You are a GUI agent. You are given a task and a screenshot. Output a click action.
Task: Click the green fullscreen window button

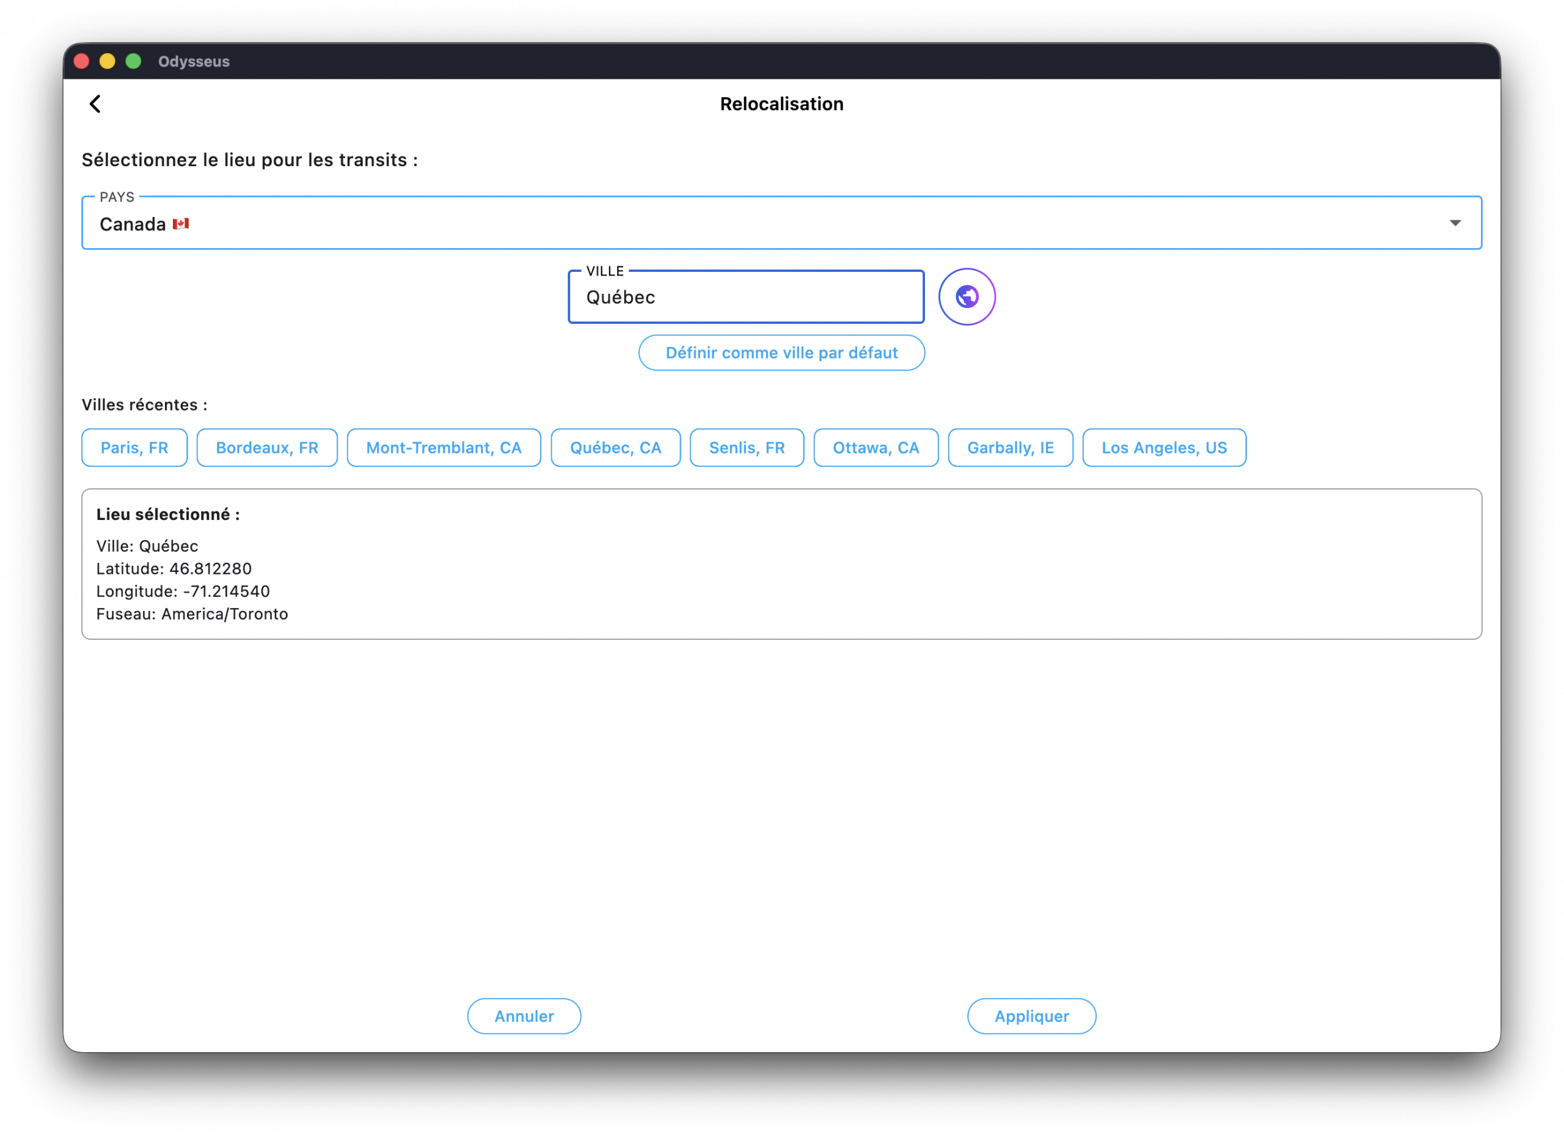click(x=134, y=61)
